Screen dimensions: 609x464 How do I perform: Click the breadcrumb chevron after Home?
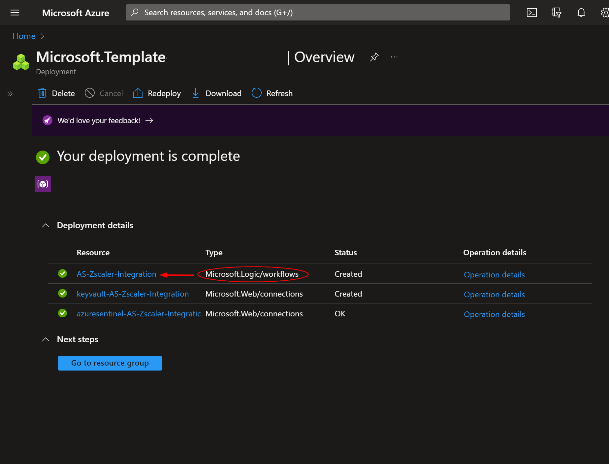tap(42, 36)
